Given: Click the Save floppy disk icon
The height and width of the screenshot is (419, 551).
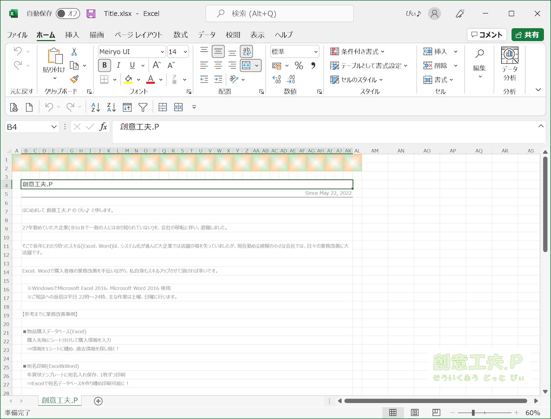Looking at the screenshot, I should (x=91, y=14).
